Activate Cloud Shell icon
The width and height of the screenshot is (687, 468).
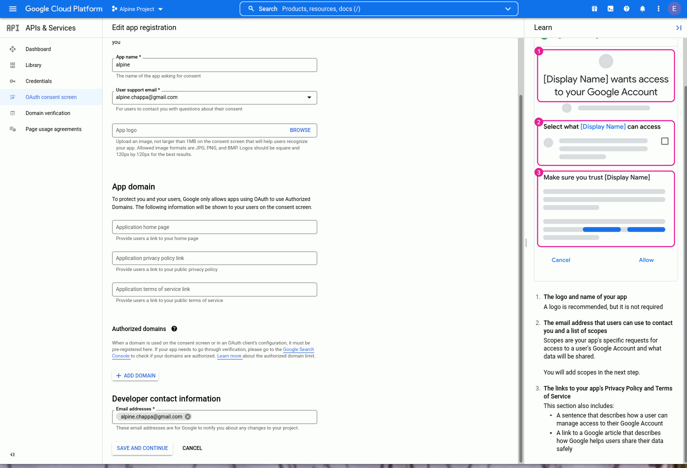point(610,9)
